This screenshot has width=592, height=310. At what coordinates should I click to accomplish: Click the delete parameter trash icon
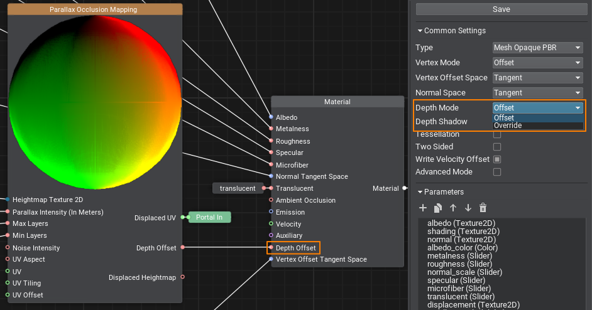[483, 208]
